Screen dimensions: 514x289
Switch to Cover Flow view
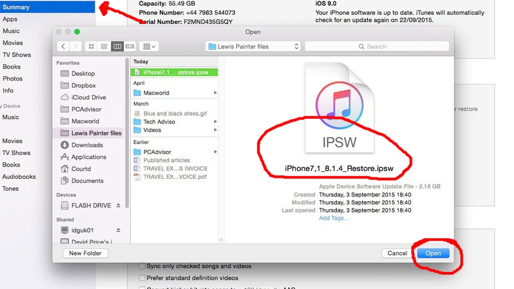pos(130,46)
